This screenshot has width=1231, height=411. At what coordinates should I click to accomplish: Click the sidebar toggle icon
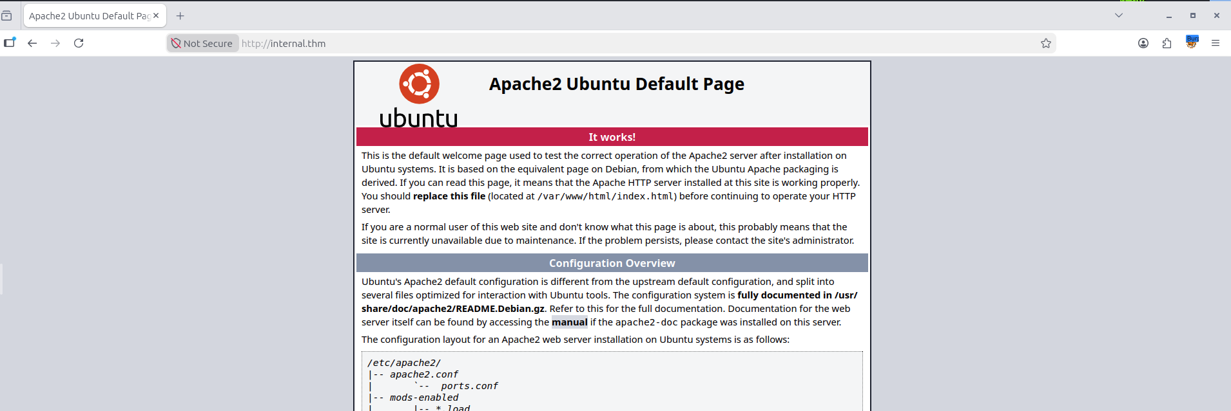click(9, 43)
